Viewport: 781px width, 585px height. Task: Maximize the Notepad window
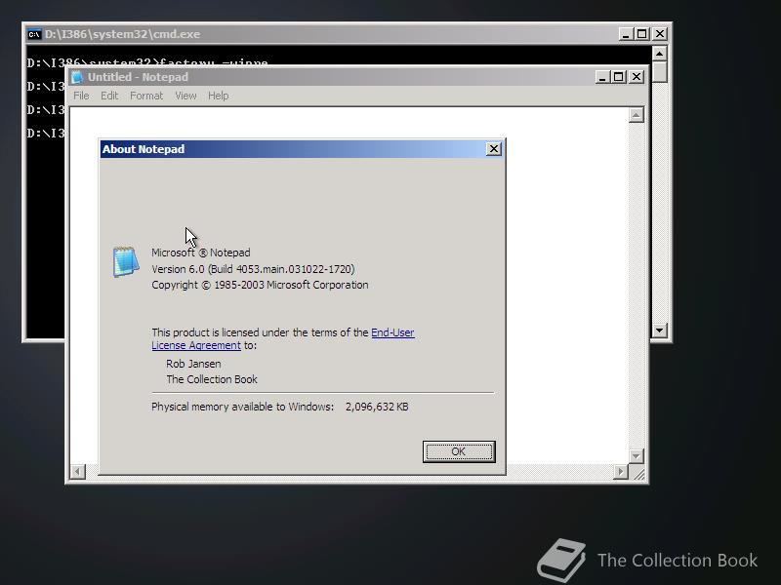[x=618, y=77]
